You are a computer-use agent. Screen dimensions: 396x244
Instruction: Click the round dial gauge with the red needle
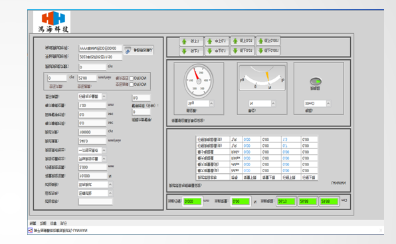[x=199, y=81]
